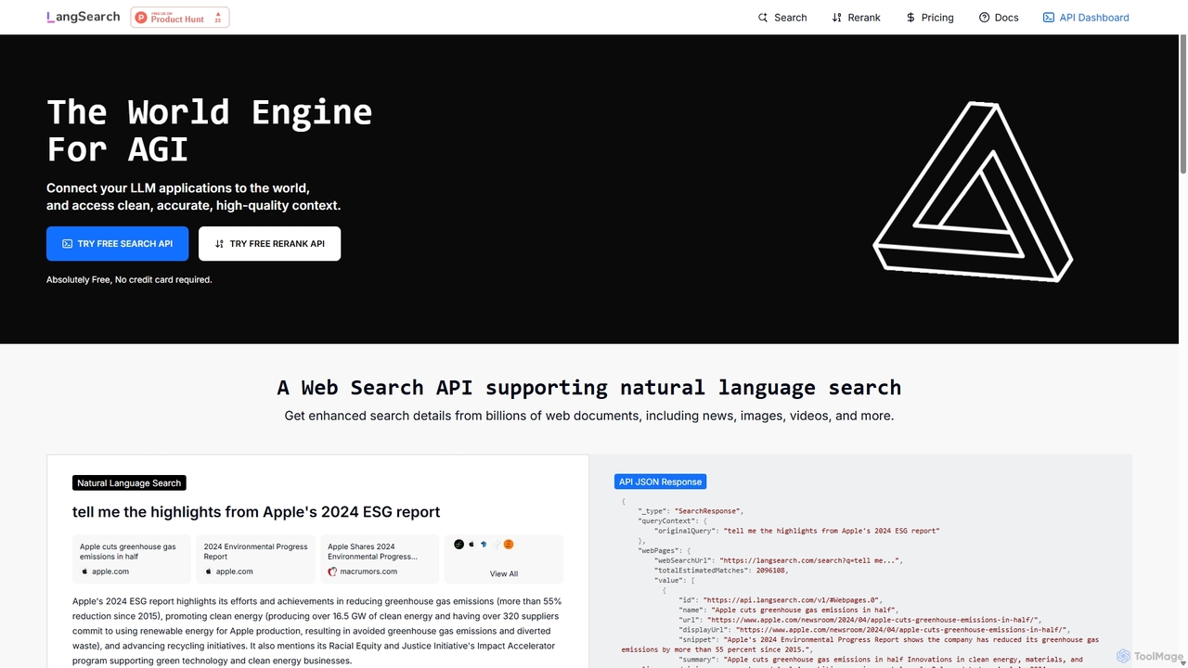Select the API JSON Response tag
The height and width of the screenshot is (668, 1188).
[661, 482]
